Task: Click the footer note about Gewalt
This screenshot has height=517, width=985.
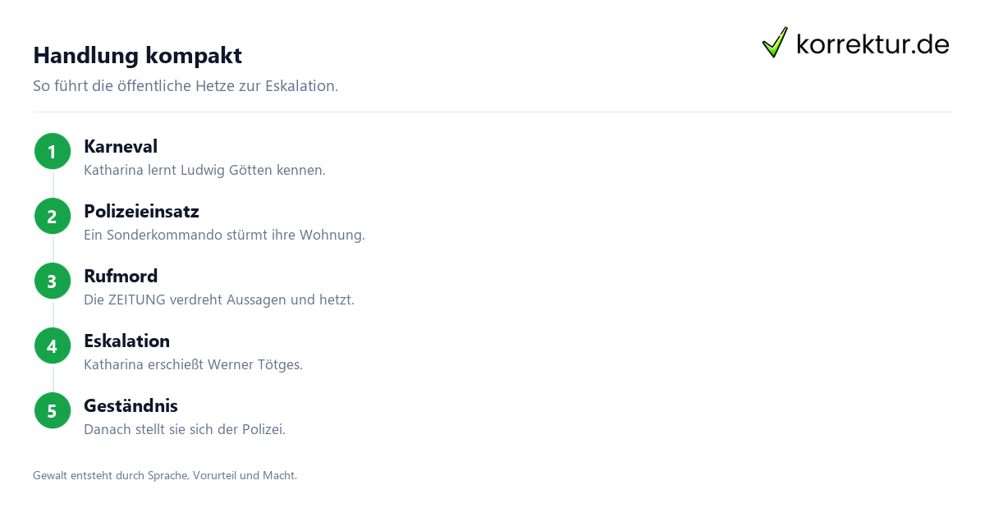Action: [x=165, y=475]
